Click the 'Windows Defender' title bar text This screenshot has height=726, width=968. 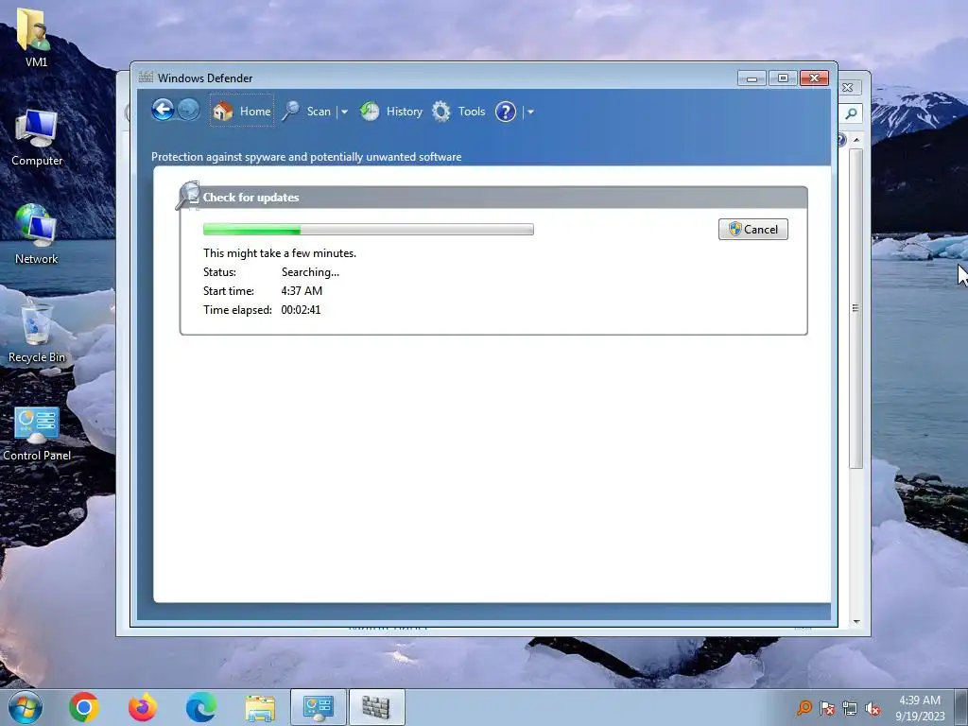pyautogui.click(x=205, y=78)
